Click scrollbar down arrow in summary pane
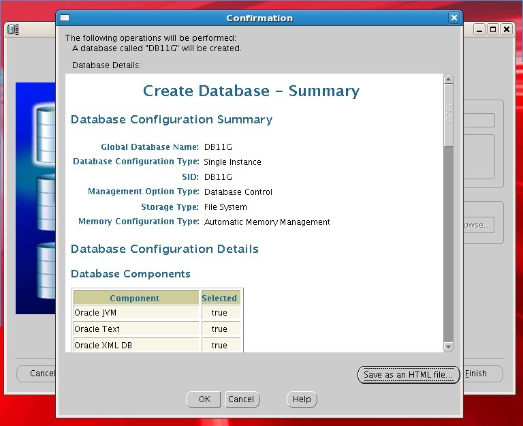The height and width of the screenshot is (426, 523). pos(448,347)
